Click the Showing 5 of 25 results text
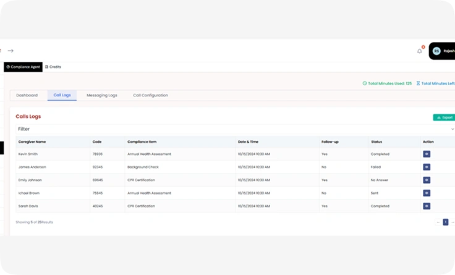 click(x=34, y=222)
